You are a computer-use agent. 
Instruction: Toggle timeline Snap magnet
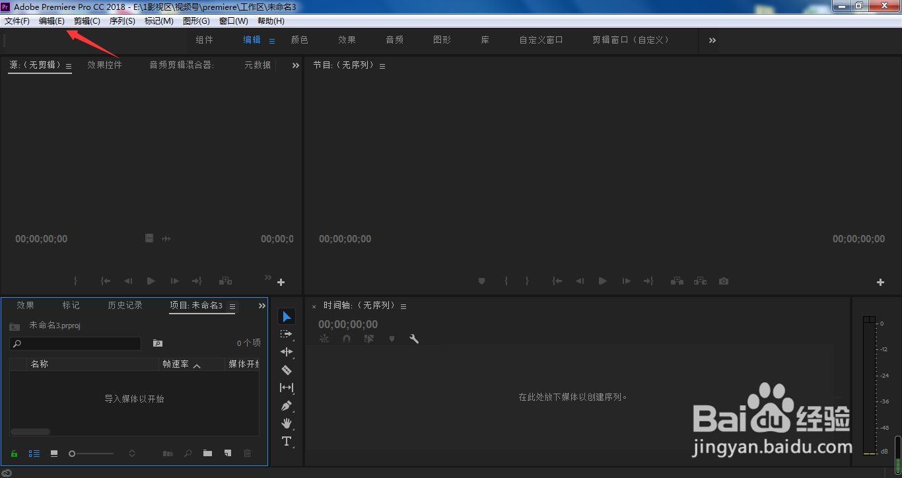347,339
